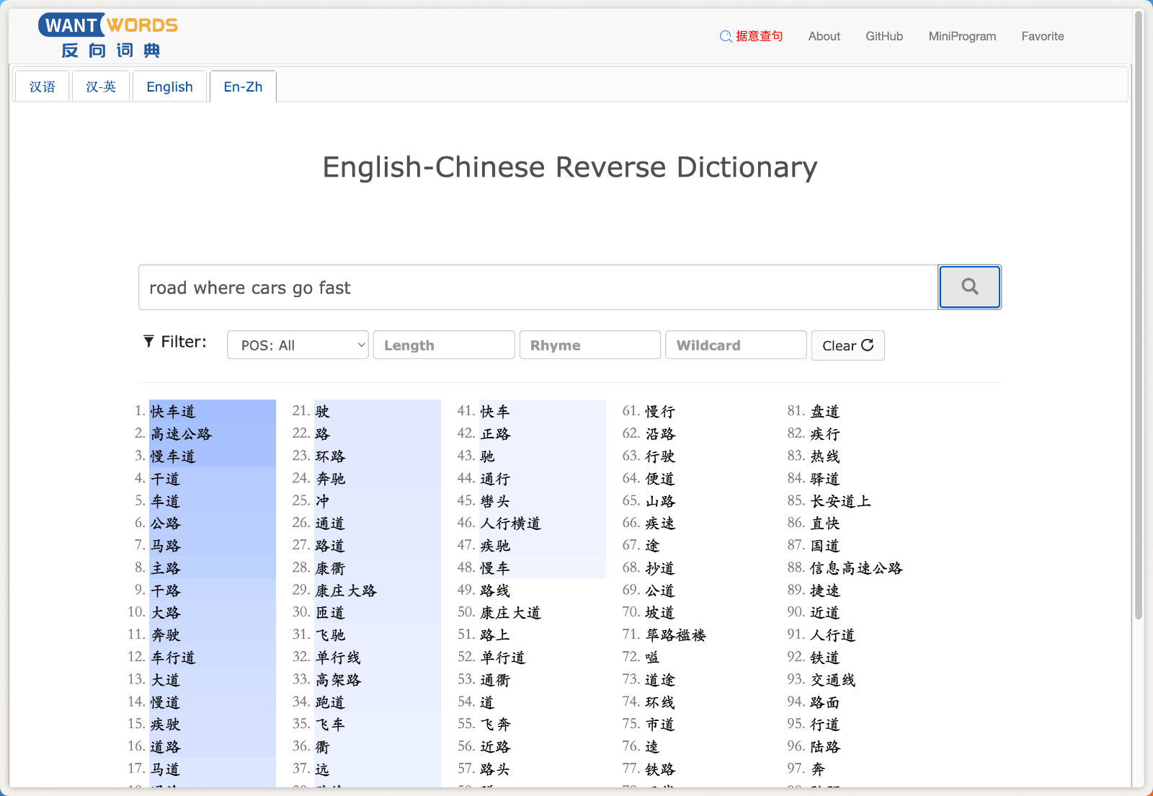Click the magnifying glass search button
This screenshot has width=1153, height=796.
point(969,287)
